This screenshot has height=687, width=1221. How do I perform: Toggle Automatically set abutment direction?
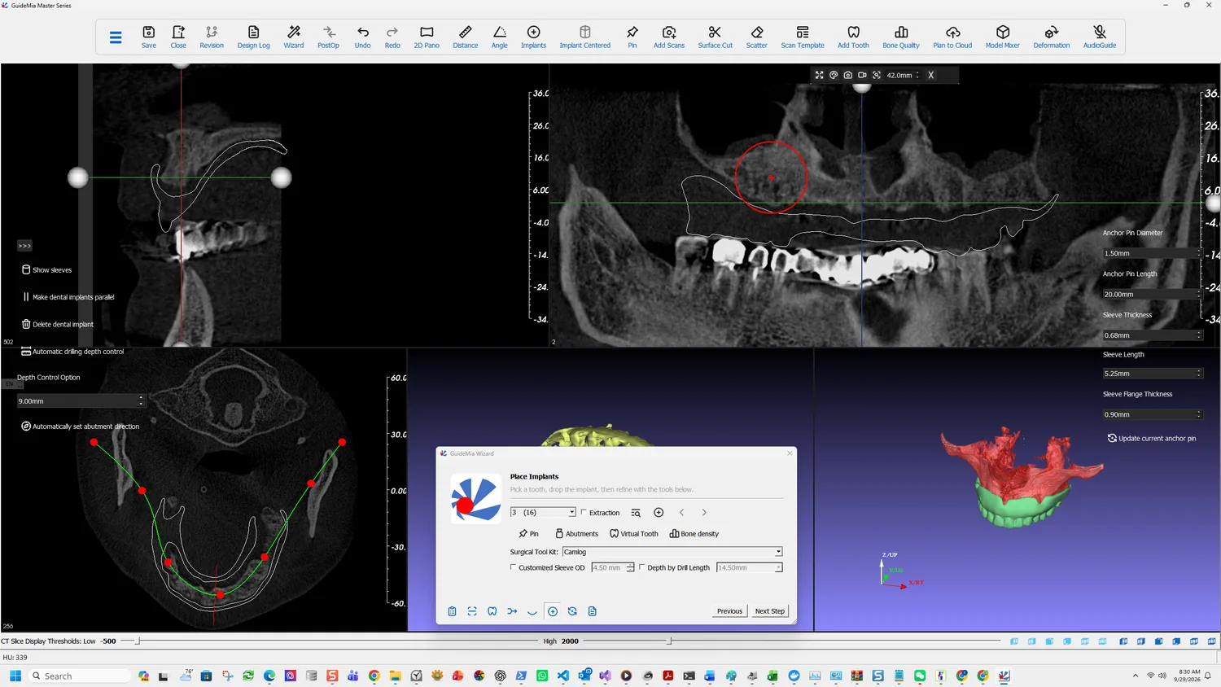pyautogui.click(x=80, y=427)
